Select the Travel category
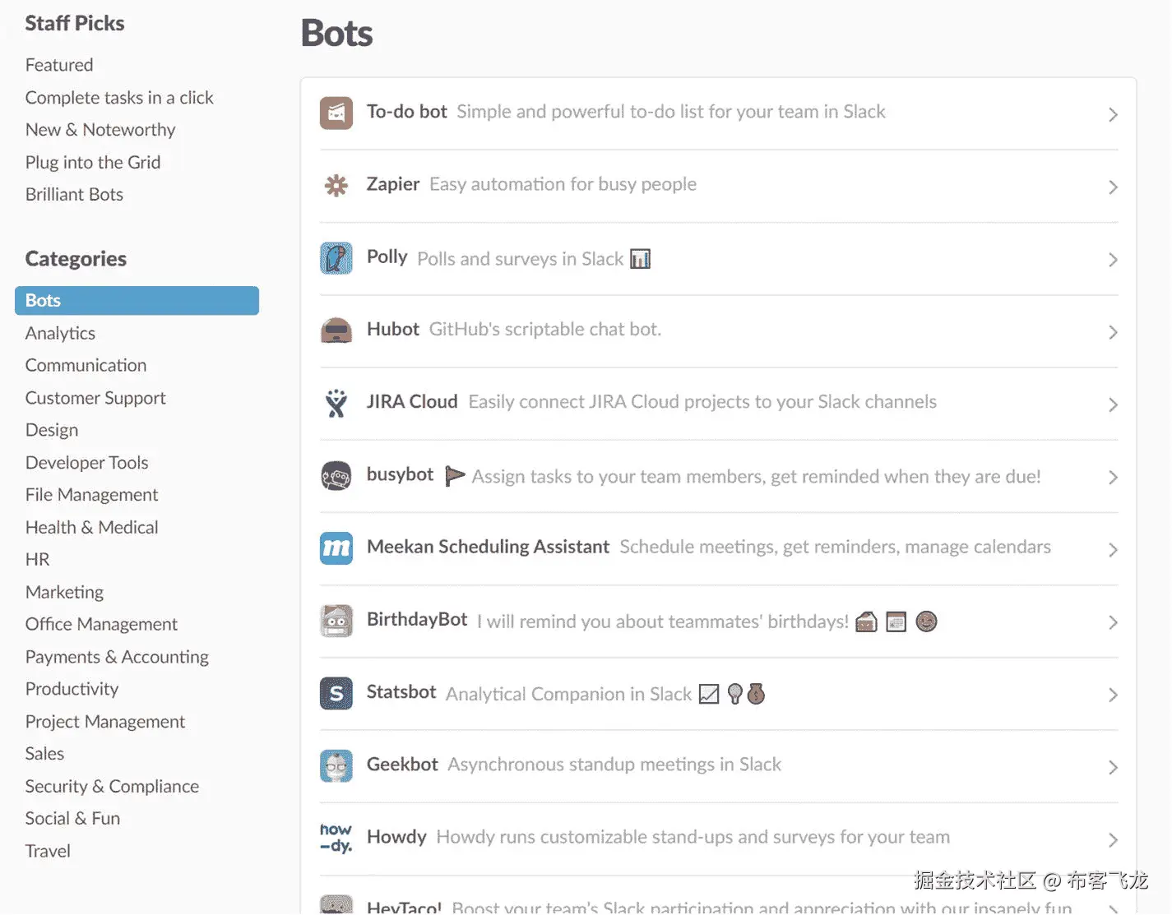The width and height of the screenshot is (1172, 915). [x=48, y=851]
